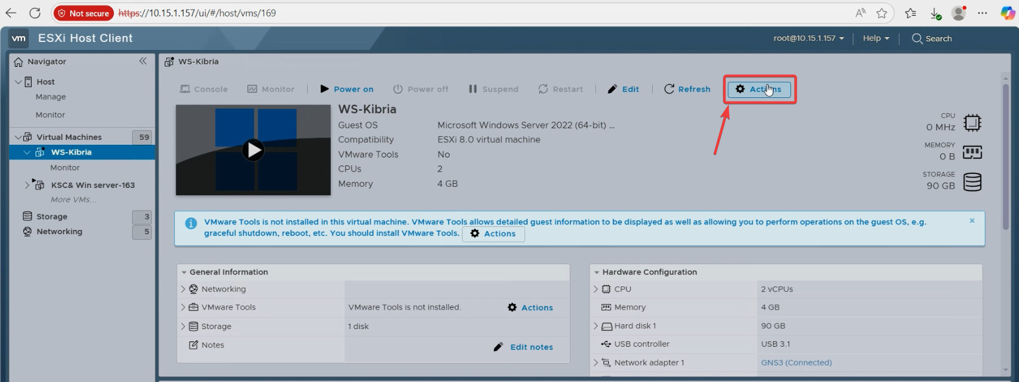Collapse the Virtual Machines tree node
The height and width of the screenshot is (382, 1019).
pyautogui.click(x=18, y=137)
